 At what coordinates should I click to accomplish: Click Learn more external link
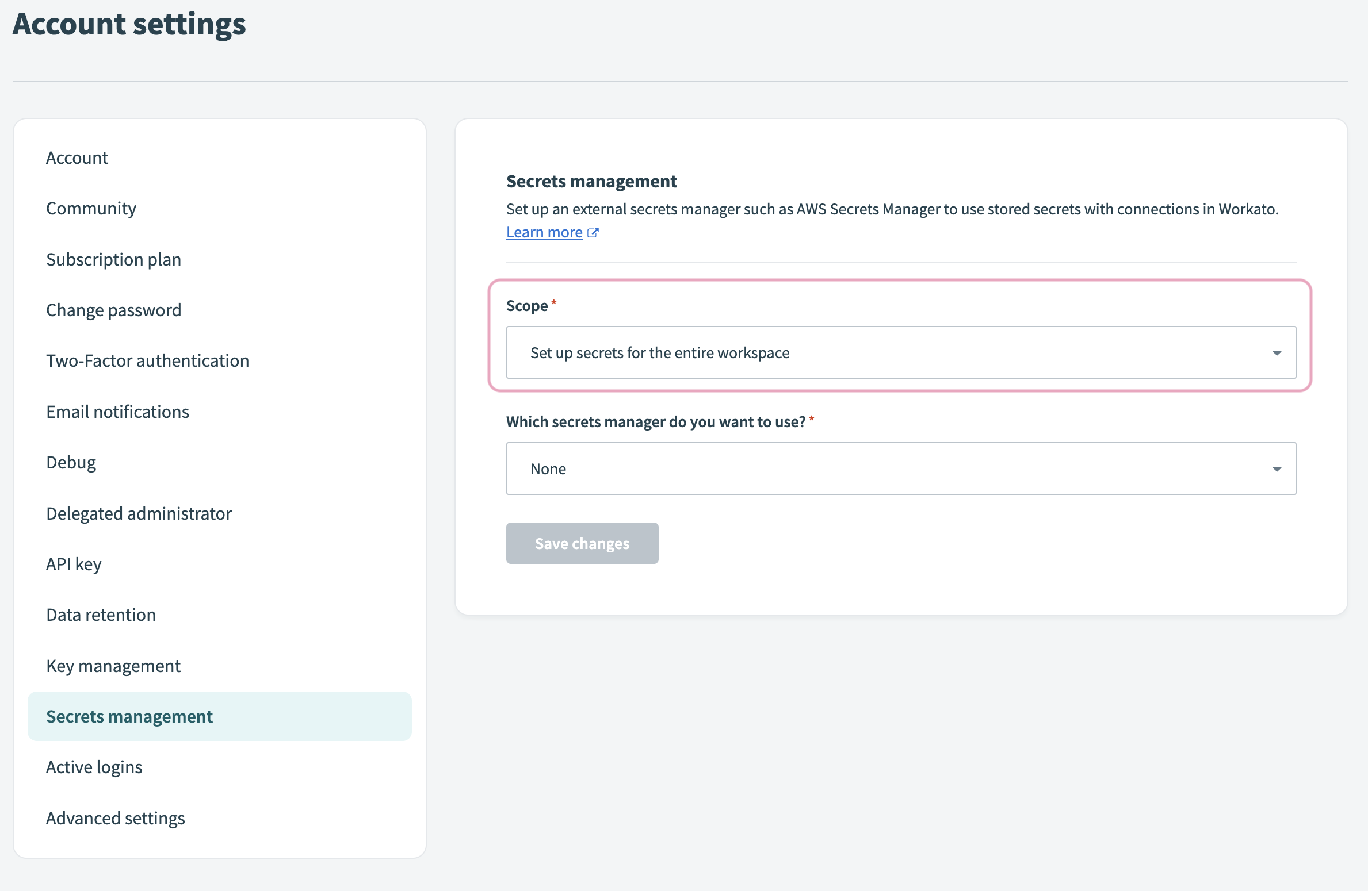(551, 231)
